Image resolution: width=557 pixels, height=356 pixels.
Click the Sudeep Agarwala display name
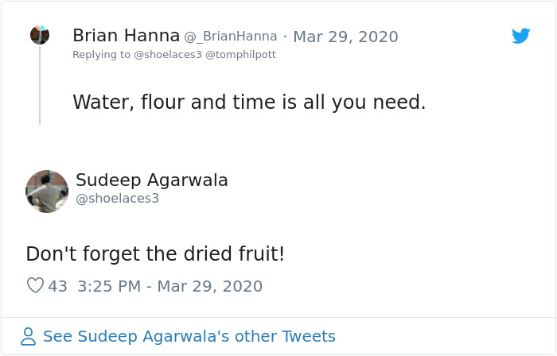pos(152,180)
